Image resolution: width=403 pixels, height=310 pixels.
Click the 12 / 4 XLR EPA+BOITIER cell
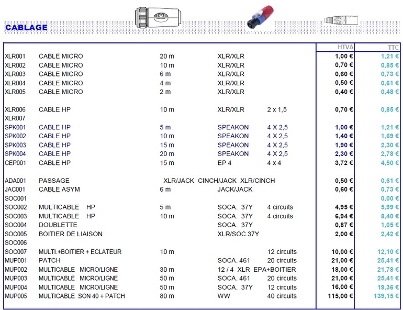point(256,269)
